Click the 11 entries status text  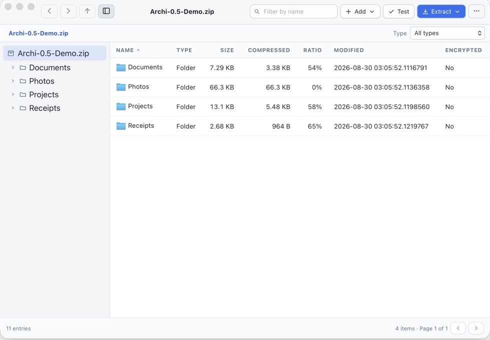click(x=18, y=328)
